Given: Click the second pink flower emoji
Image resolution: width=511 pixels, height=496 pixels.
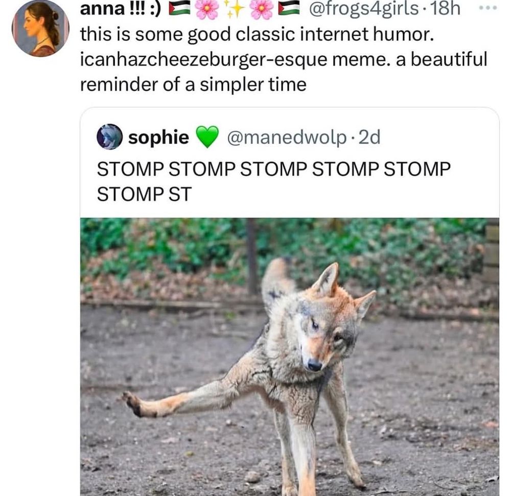Looking at the screenshot, I should (262, 9).
